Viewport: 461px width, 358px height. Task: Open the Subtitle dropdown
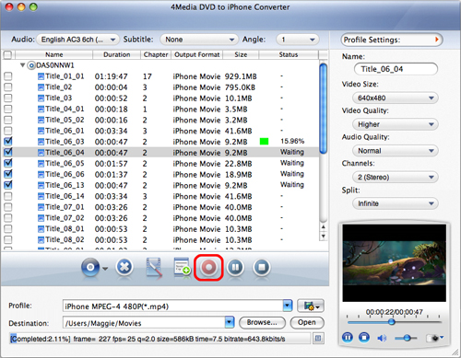click(199, 40)
